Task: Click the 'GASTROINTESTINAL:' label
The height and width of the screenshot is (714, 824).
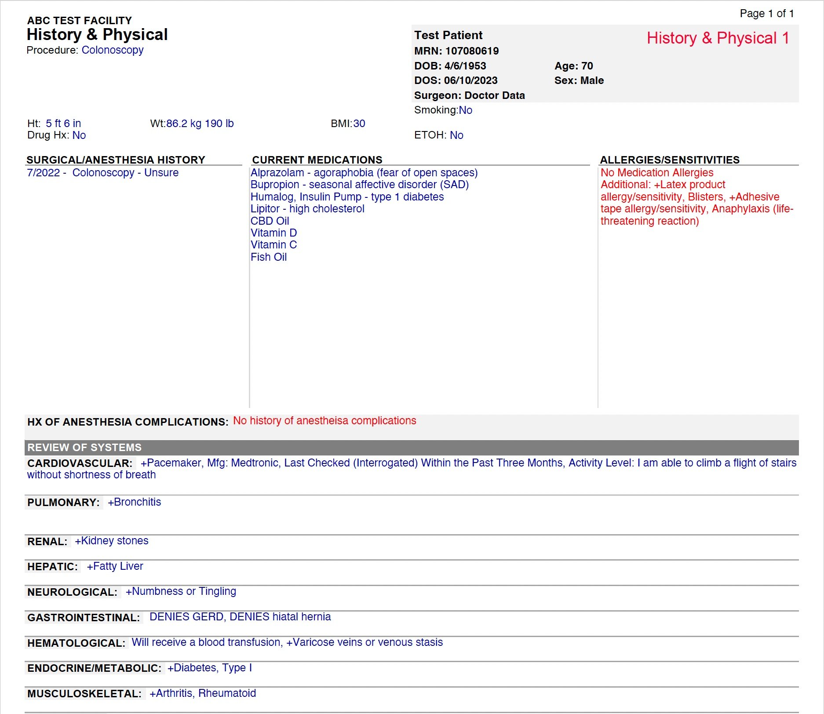Action: [x=84, y=618]
